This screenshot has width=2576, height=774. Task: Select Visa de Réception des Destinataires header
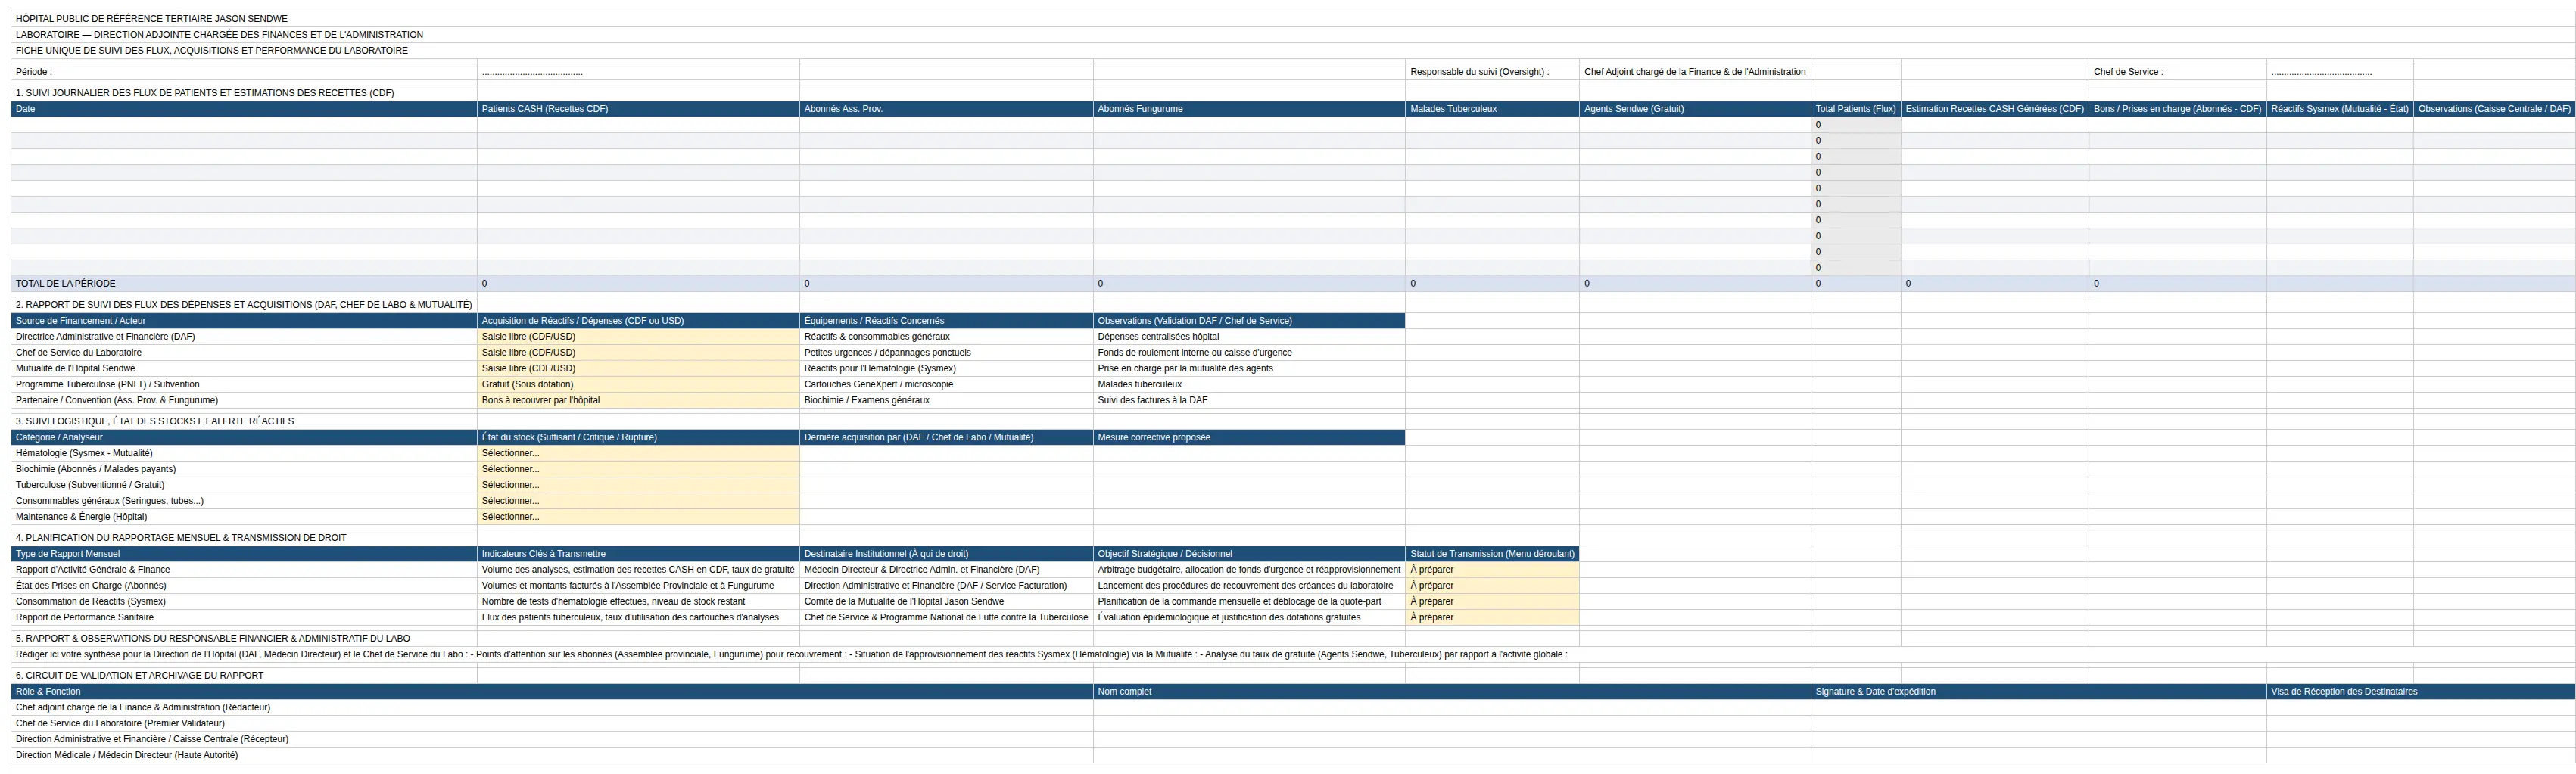pyautogui.click(x=2421, y=692)
